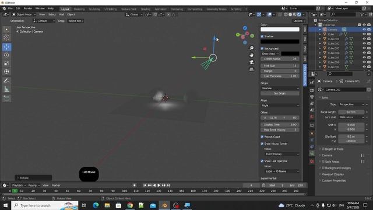Select the Add Cube tool
The image size is (373, 210).
(x=6, y=99)
